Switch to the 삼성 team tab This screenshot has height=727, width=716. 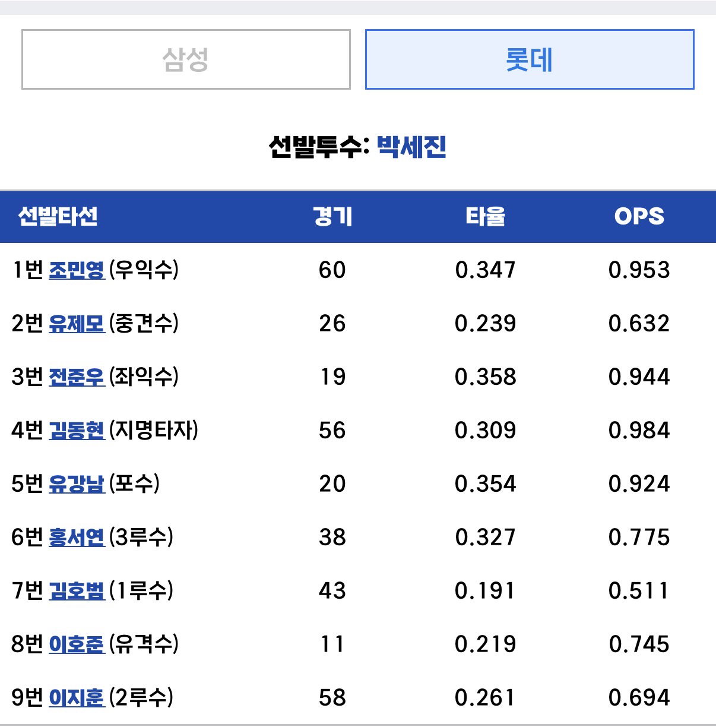(186, 59)
